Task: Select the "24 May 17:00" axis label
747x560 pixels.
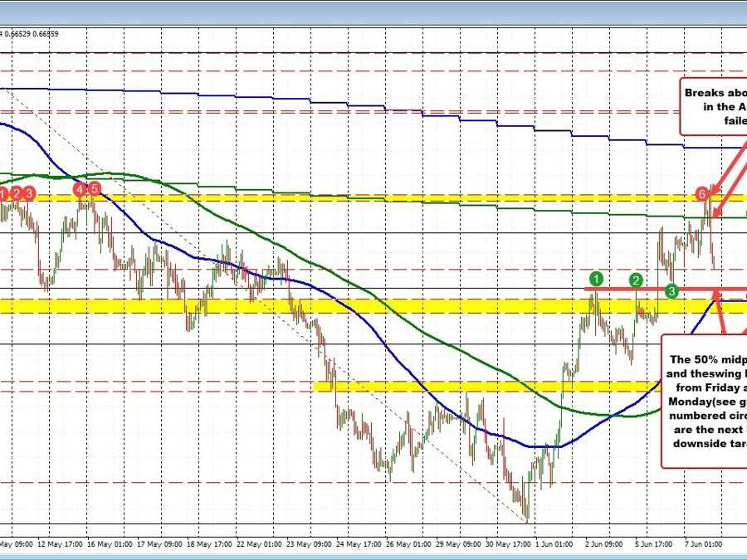Action: (x=359, y=543)
